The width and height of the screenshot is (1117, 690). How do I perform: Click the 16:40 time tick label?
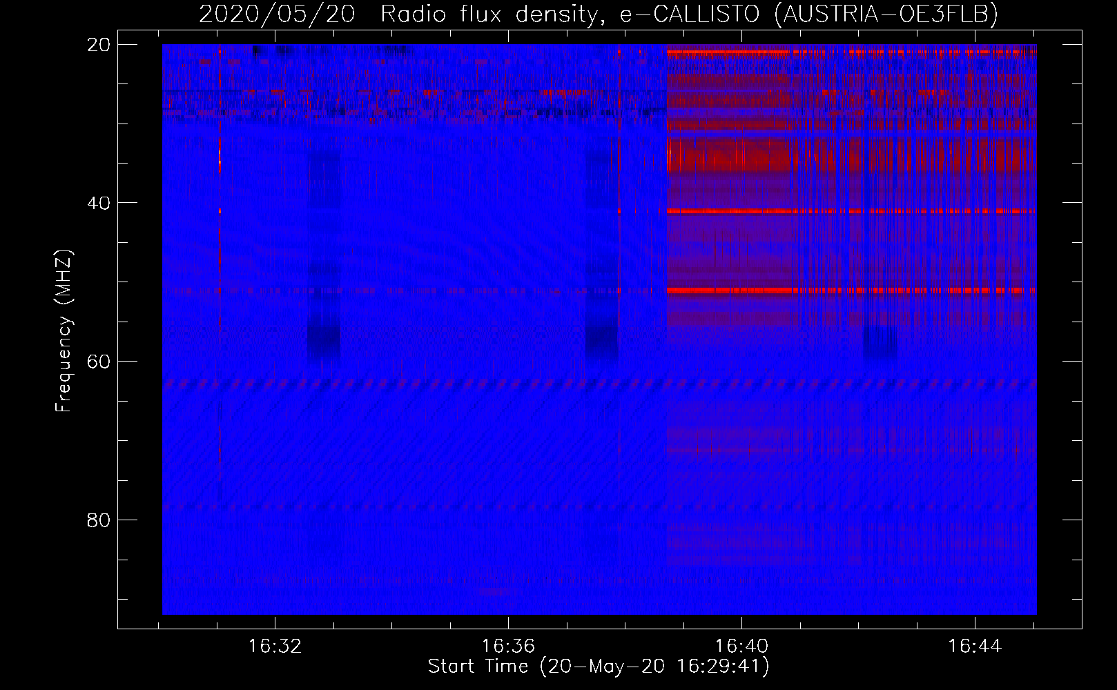741,647
